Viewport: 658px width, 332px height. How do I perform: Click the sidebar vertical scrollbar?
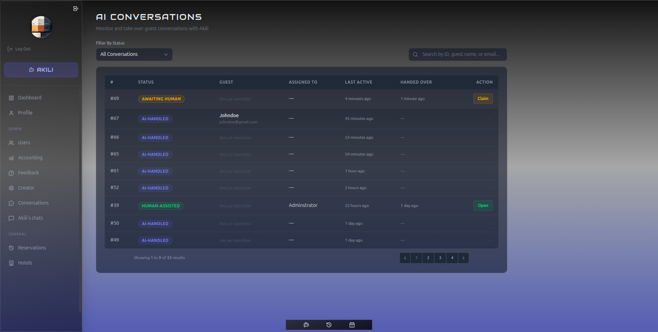80,202
